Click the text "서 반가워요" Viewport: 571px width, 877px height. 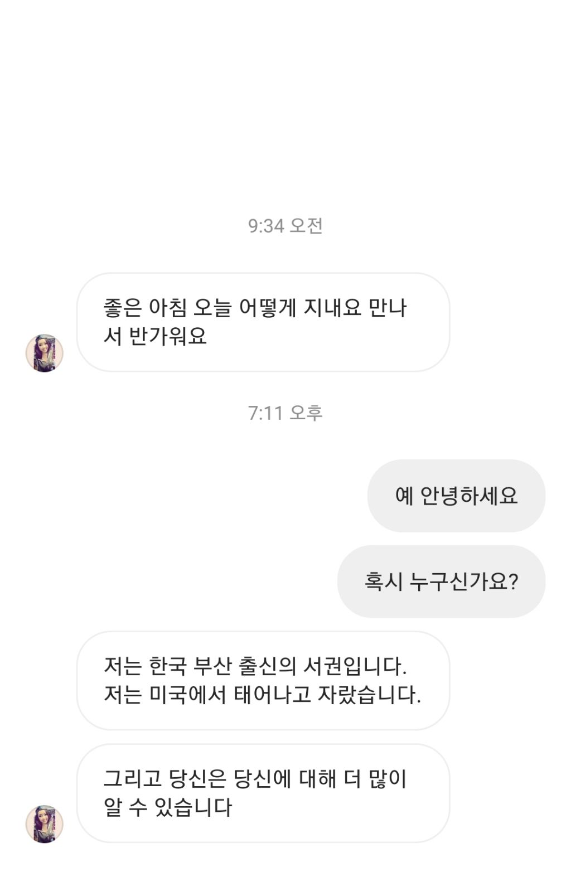point(155,336)
